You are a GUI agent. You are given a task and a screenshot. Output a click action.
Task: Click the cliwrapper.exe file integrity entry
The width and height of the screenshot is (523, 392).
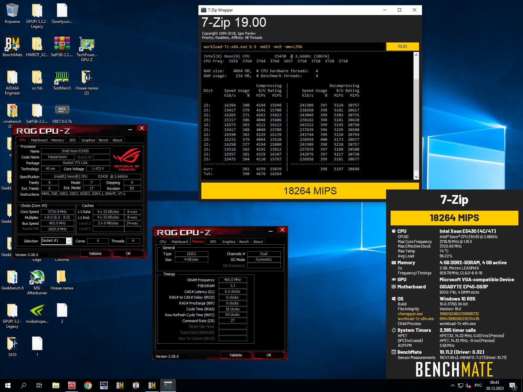[x=410, y=314]
